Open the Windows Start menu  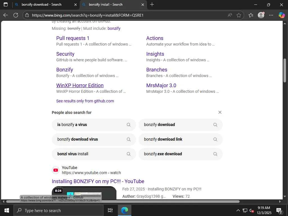tap(7, 210)
